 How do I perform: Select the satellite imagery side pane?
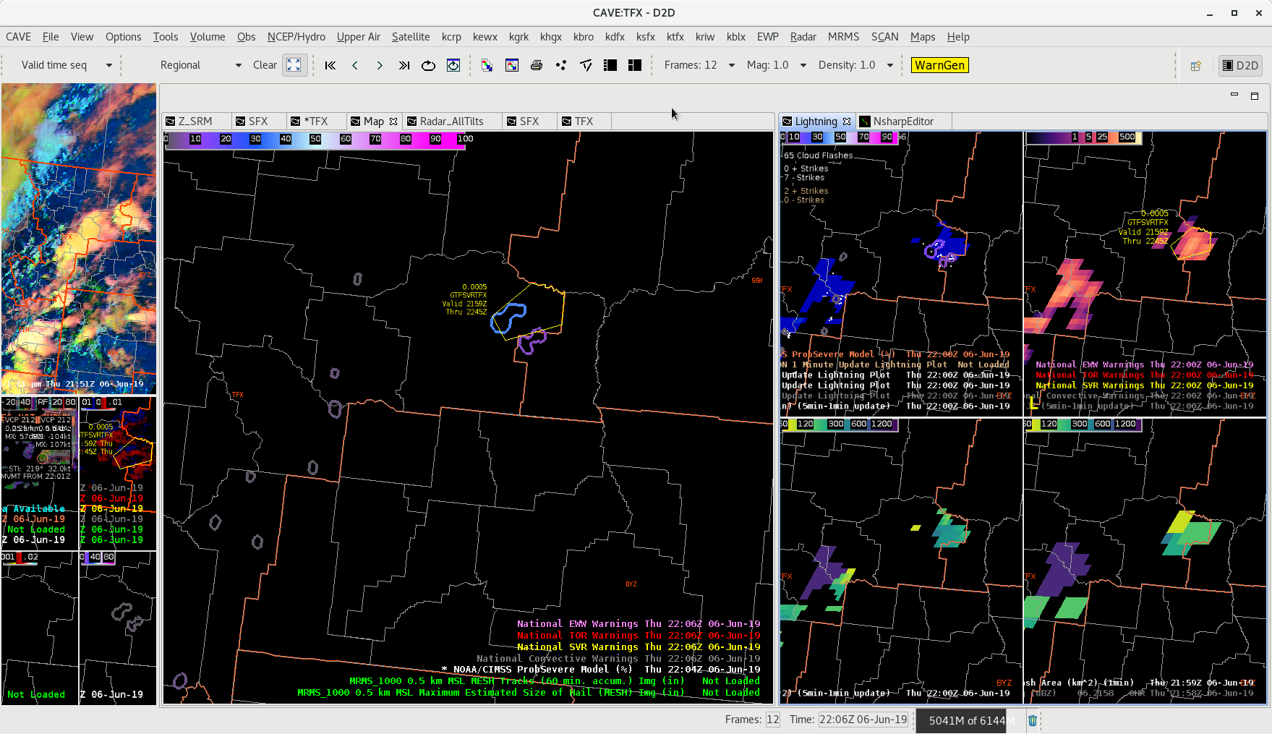(79, 238)
